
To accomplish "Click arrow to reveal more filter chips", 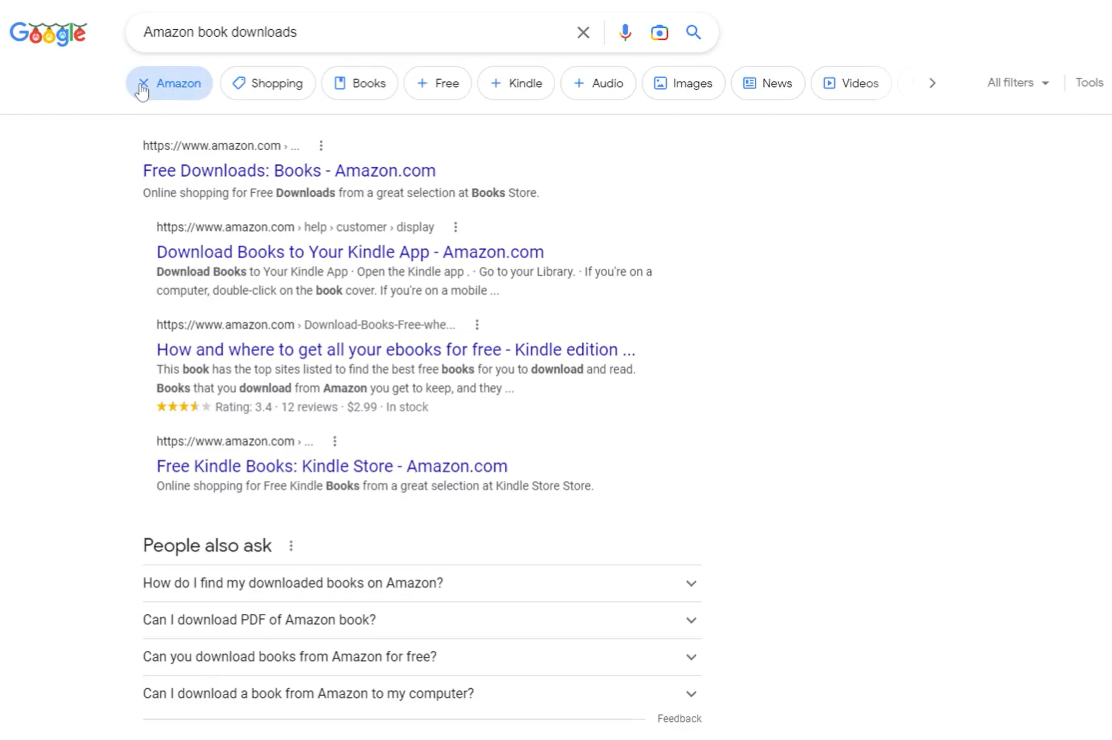I will tap(932, 83).
